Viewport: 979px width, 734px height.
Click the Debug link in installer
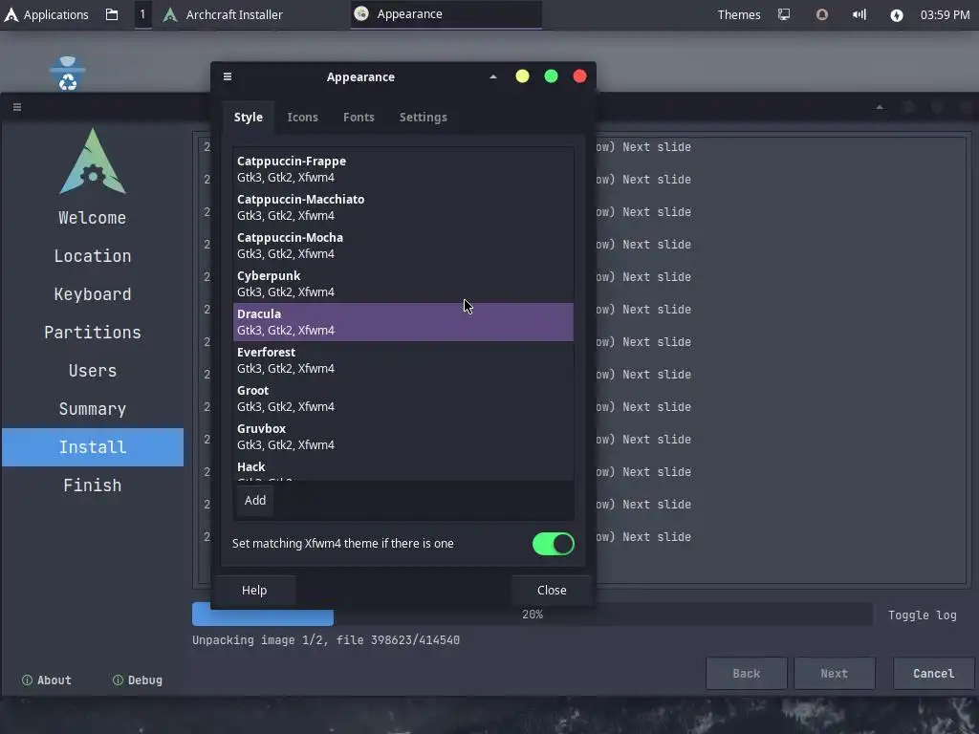coord(138,680)
